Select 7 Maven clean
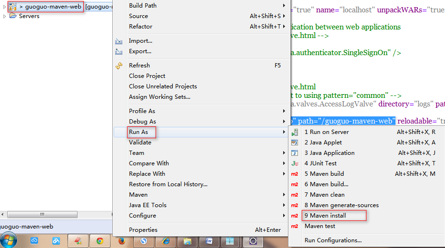Screen dimensions: 445x248 tap(366, 195)
